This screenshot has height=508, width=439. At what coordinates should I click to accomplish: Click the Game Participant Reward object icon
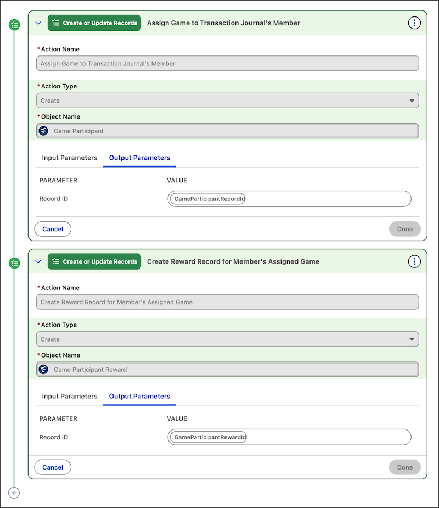(44, 370)
